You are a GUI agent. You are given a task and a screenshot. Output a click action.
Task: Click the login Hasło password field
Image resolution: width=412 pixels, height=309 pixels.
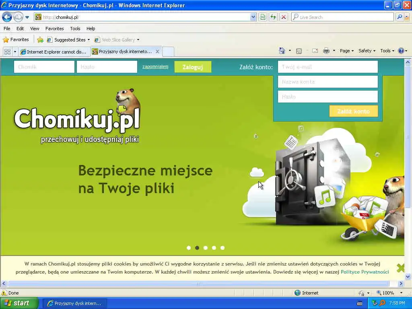(x=107, y=67)
